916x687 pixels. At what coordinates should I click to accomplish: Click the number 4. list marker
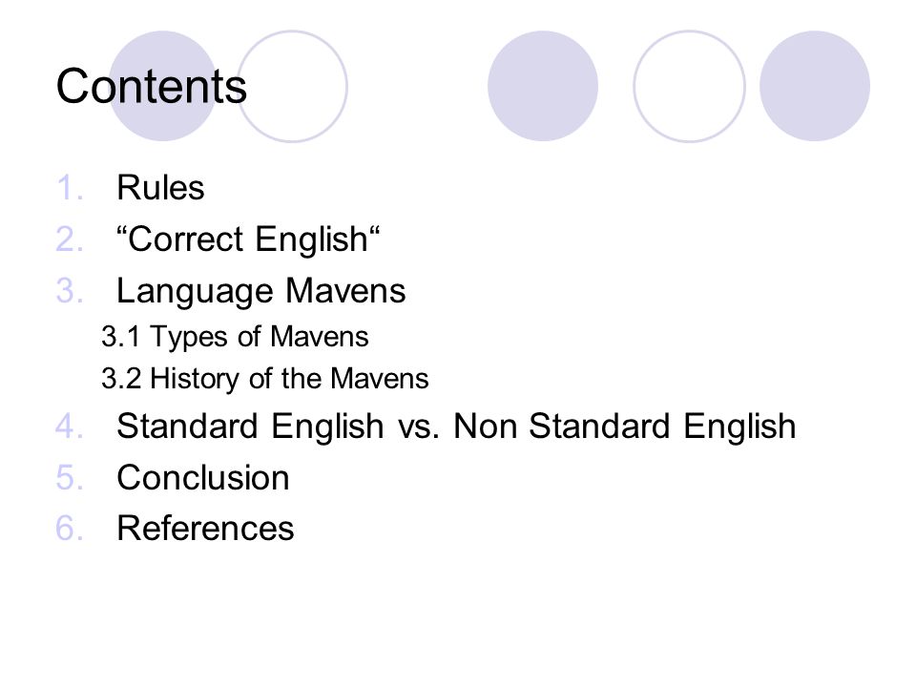click(x=70, y=426)
